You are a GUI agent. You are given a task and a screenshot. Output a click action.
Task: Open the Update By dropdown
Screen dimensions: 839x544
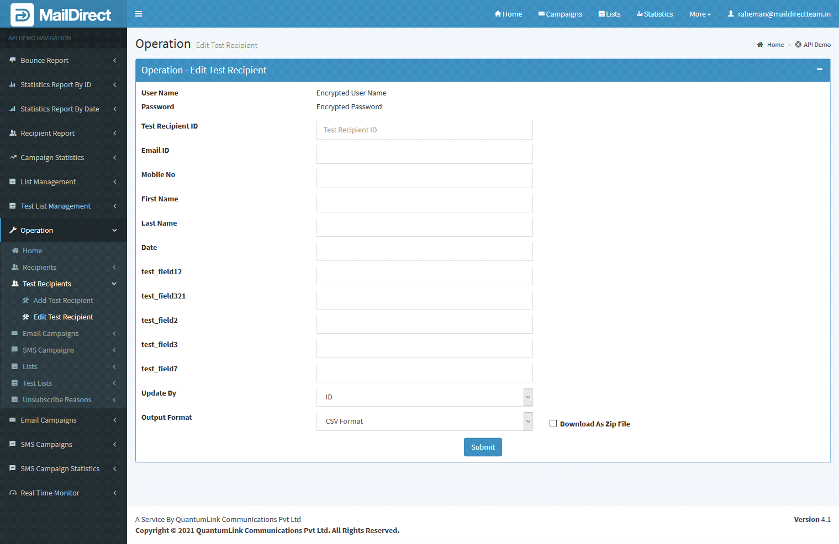click(x=424, y=397)
